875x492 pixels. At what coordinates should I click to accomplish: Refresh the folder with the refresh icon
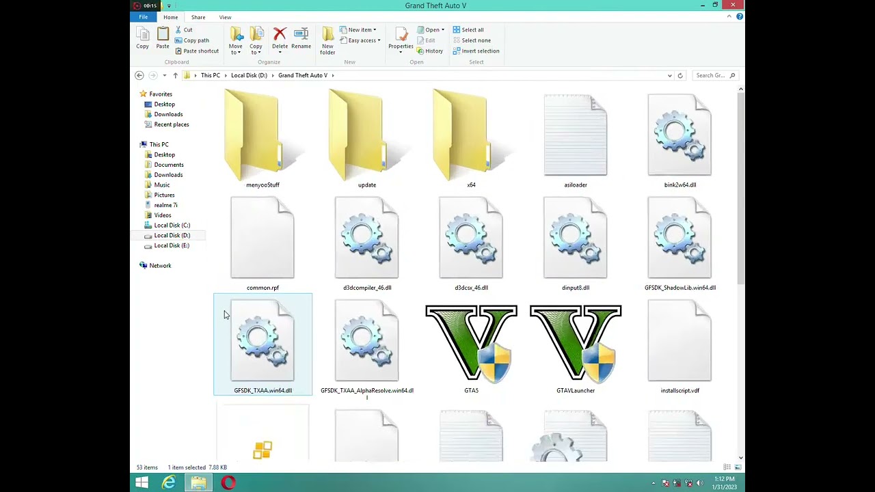(680, 75)
